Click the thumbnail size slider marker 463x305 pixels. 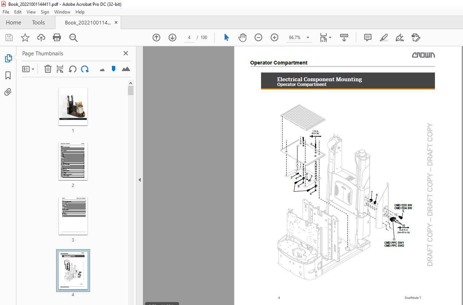(114, 69)
